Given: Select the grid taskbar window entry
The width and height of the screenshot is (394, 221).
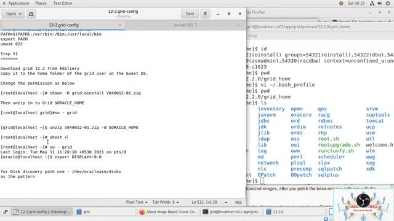Looking at the screenshot, I should click(x=105, y=212).
